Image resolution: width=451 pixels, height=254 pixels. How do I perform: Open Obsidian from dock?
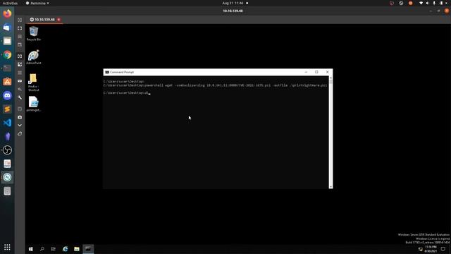coord(7,136)
